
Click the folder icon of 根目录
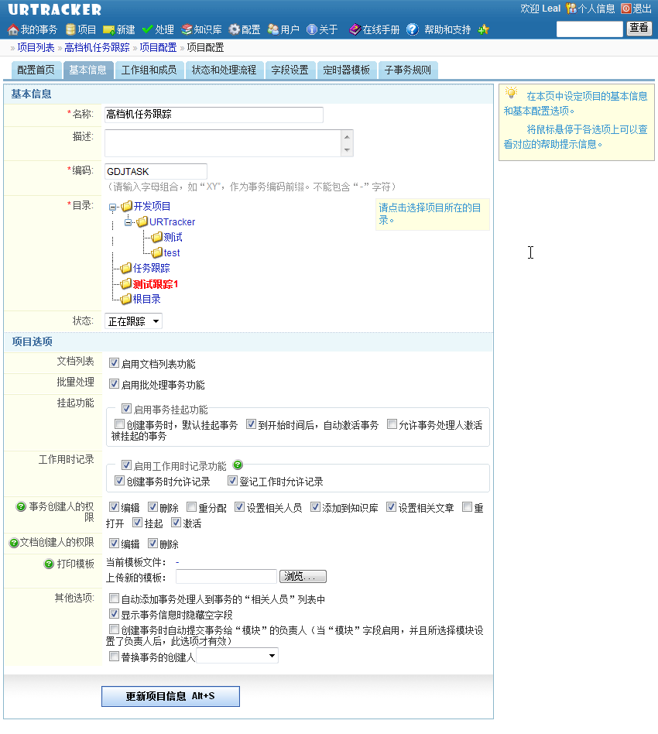[126, 299]
